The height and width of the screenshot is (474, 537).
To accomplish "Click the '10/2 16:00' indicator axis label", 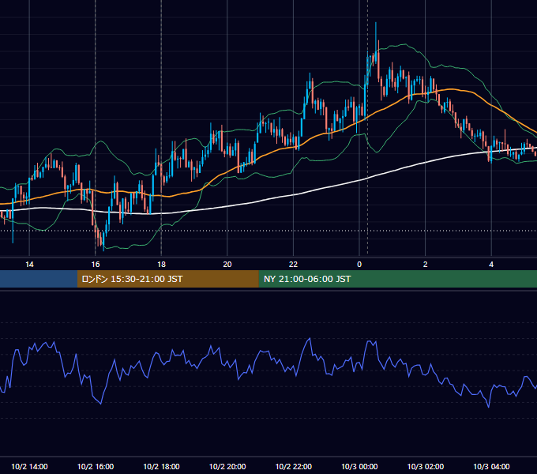I will tap(96, 466).
